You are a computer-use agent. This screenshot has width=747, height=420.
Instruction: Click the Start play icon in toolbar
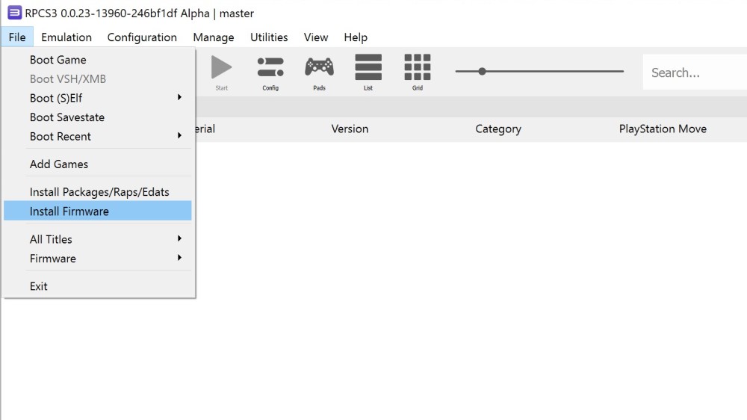[221, 68]
